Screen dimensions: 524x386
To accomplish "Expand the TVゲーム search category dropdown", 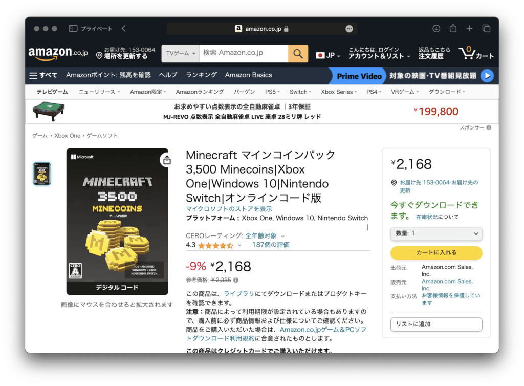I will tap(180, 53).
